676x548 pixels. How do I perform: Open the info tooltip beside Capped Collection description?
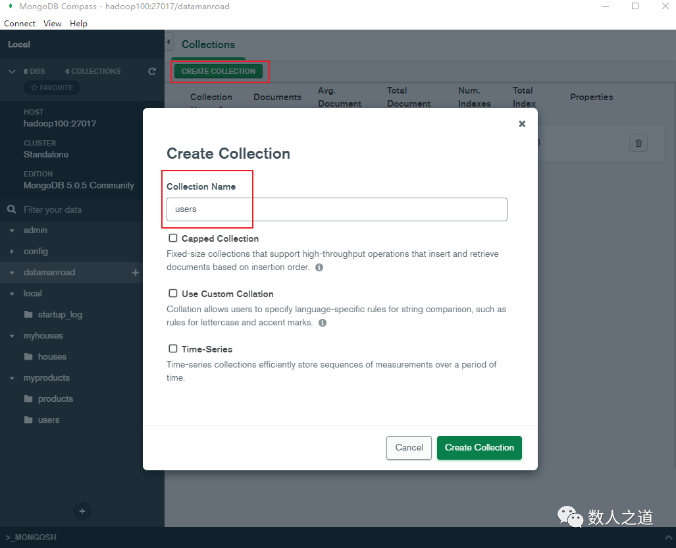pyautogui.click(x=319, y=267)
